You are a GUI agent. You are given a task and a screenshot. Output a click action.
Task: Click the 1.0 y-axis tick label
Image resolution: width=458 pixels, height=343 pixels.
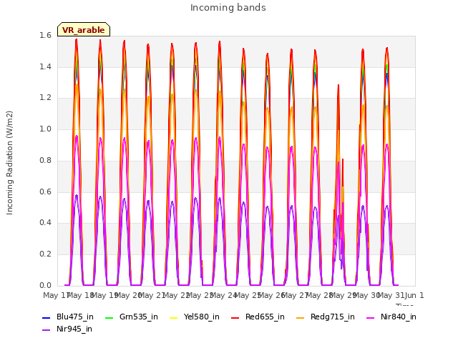click(x=45, y=129)
